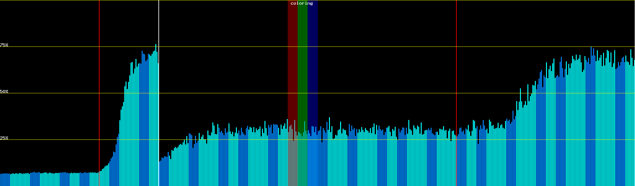Click the bar where right red marker crosses
The width and height of the screenshot is (635, 186).
(456, 161)
